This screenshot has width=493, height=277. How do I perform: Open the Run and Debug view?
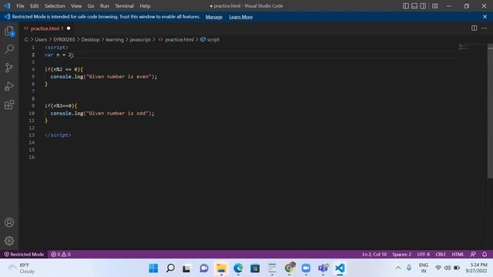9,86
